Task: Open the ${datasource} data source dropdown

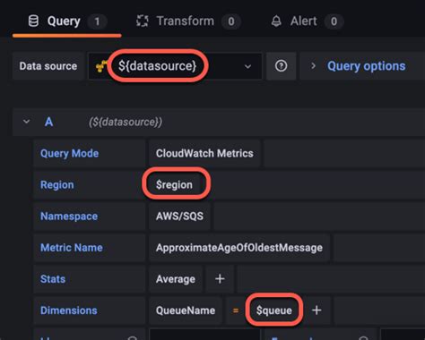Action: pyautogui.click(x=175, y=66)
